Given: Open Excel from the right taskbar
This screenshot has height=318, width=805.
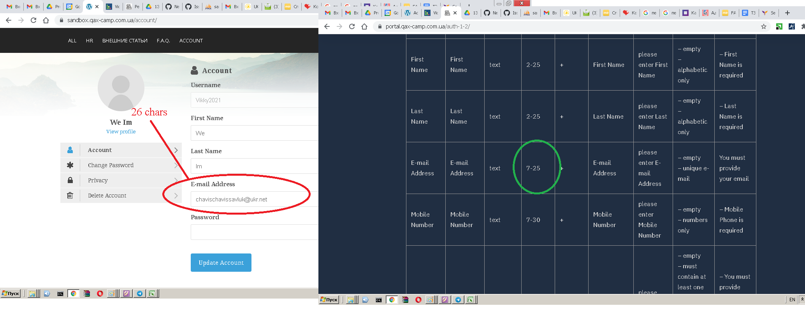Looking at the screenshot, I should pos(471,300).
